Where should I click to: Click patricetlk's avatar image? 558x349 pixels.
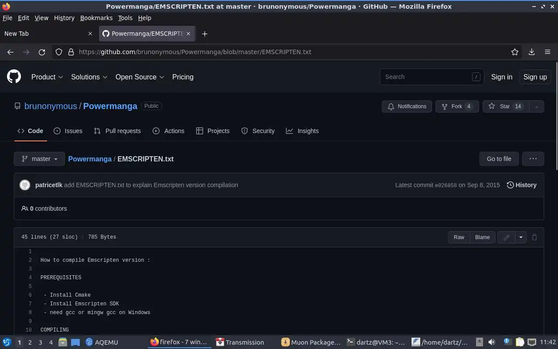click(x=25, y=185)
